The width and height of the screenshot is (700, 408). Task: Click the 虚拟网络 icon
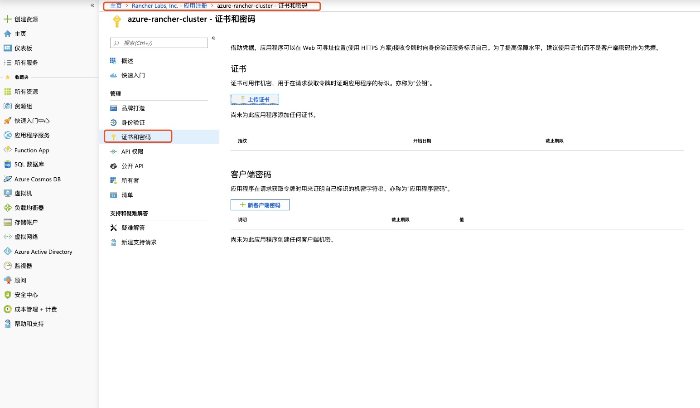[7, 237]
